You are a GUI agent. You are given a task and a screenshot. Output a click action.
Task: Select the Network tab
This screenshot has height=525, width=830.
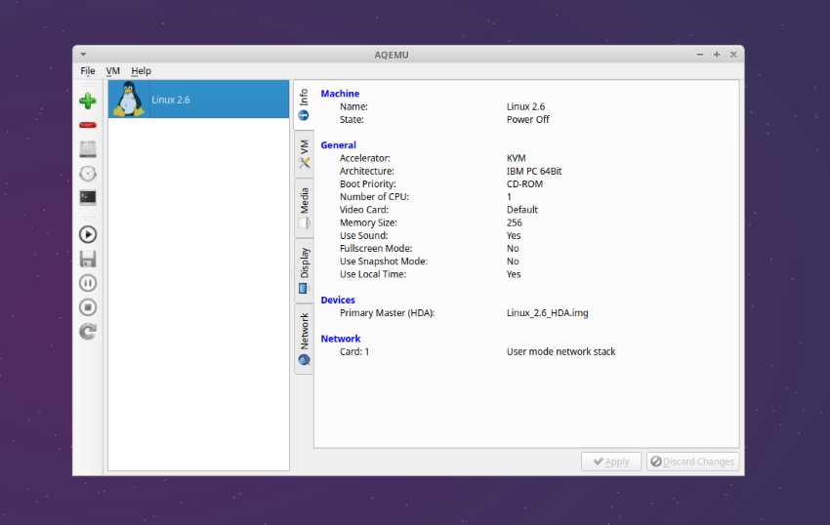pos(304,338)
